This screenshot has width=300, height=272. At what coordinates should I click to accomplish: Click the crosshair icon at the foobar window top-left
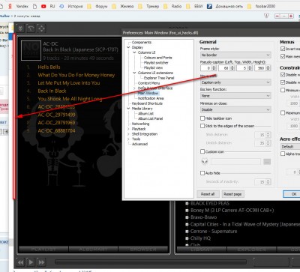click(41, 28)
